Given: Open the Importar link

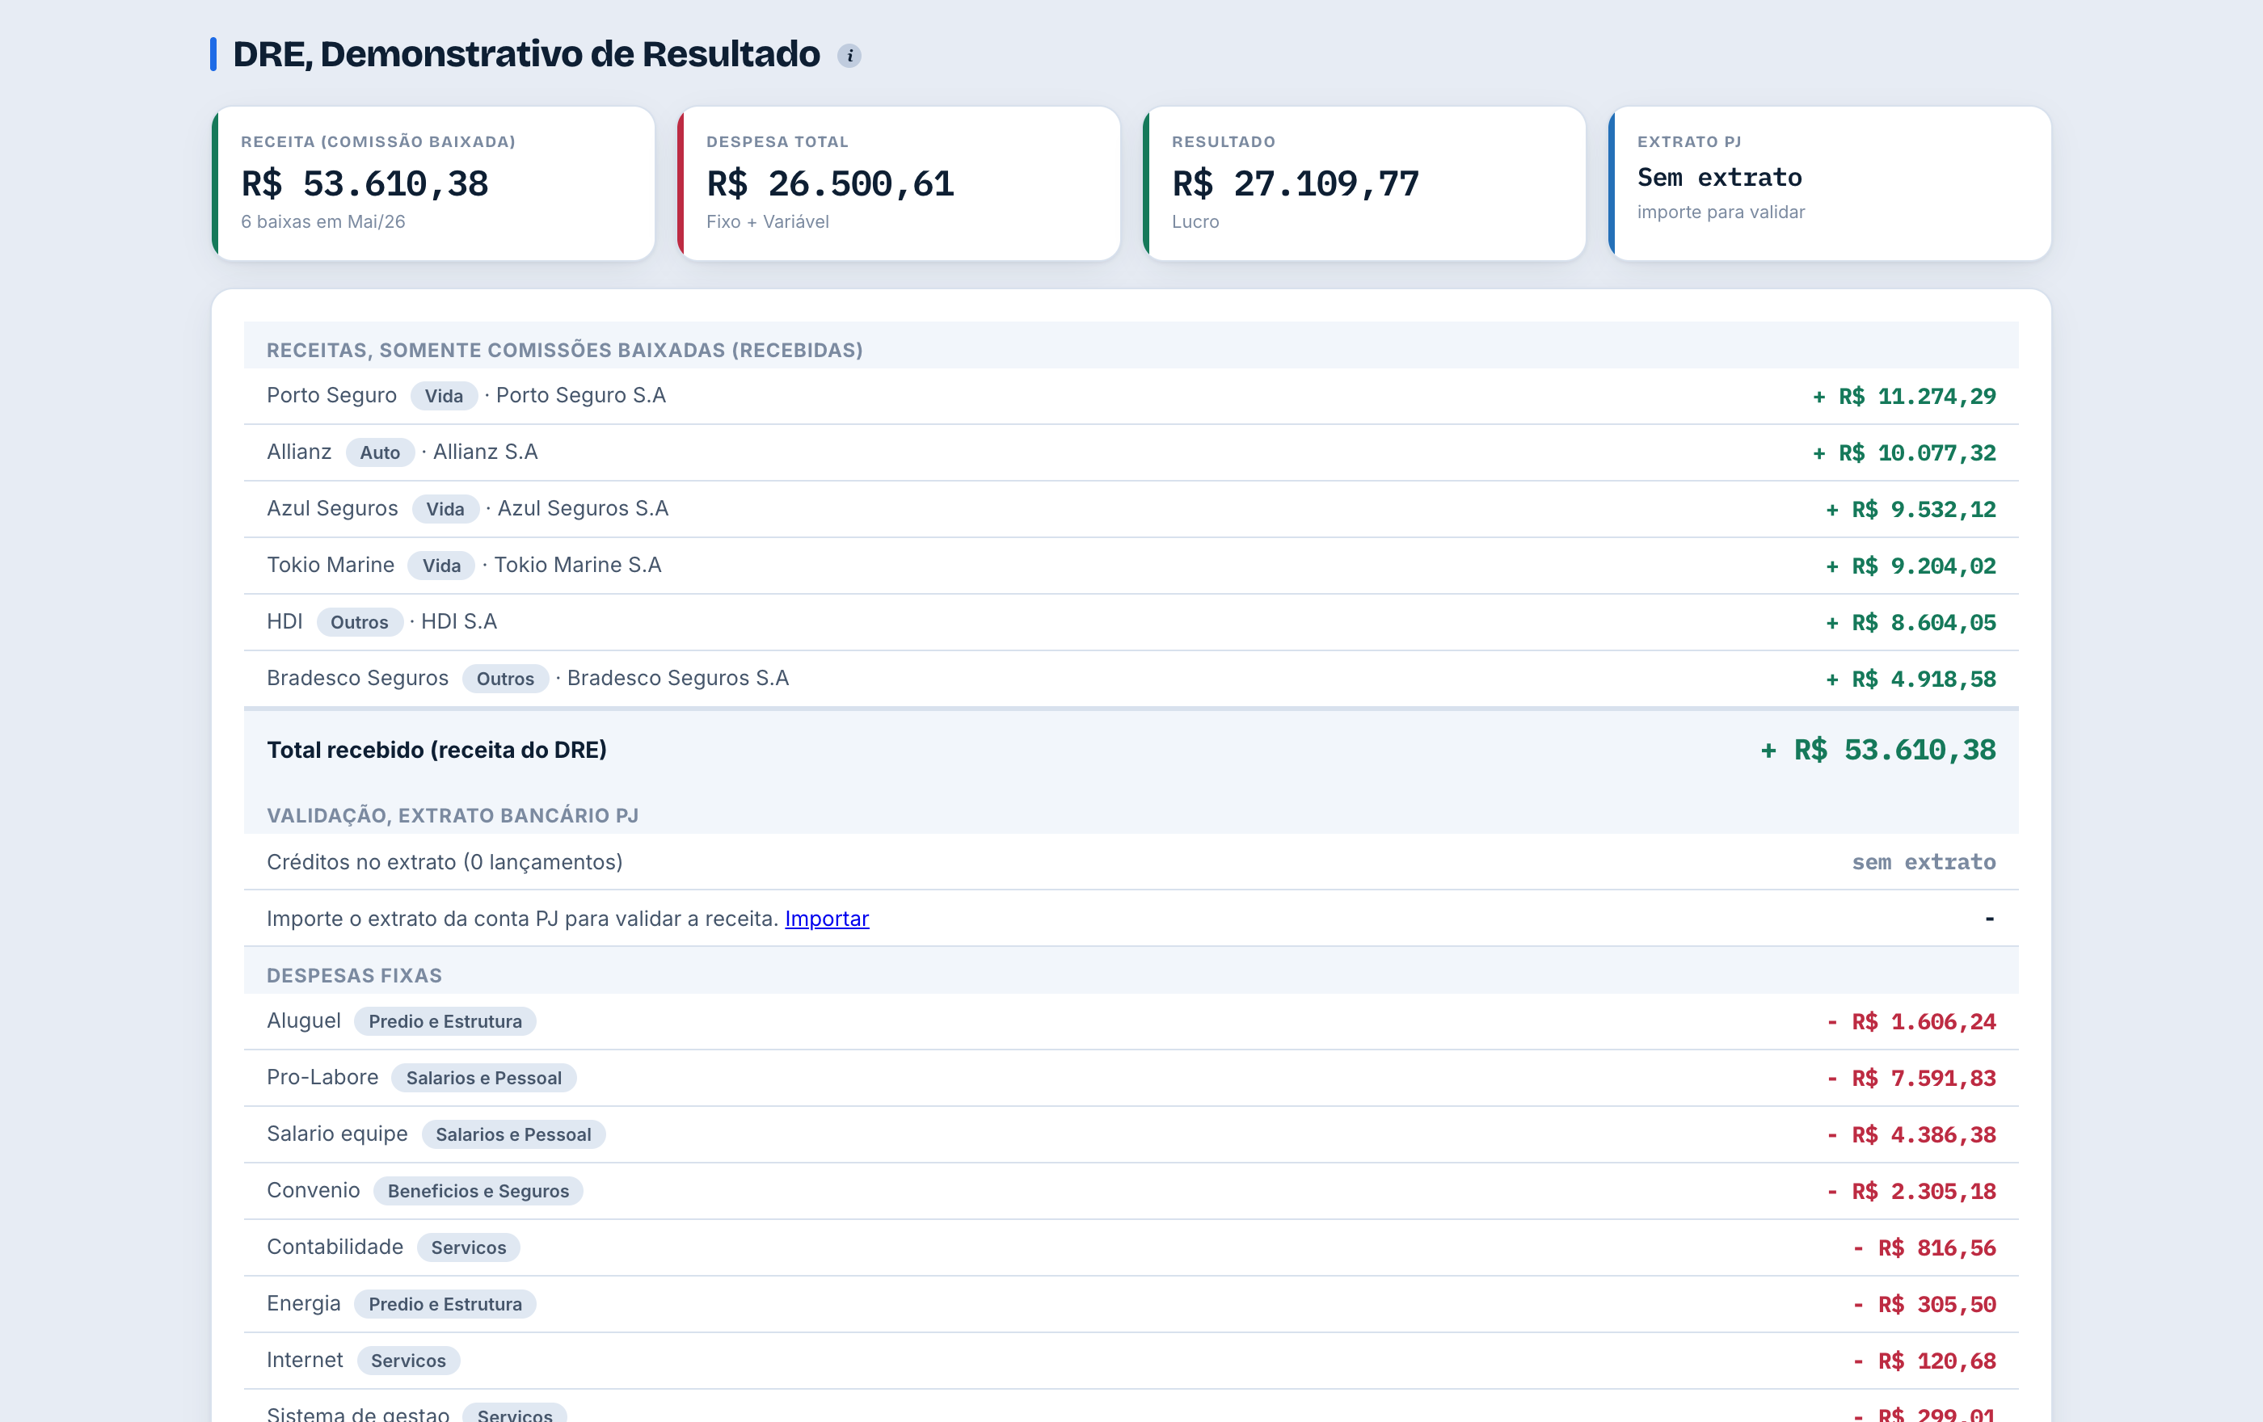Looking at the screenshot, I should (826, 919).
